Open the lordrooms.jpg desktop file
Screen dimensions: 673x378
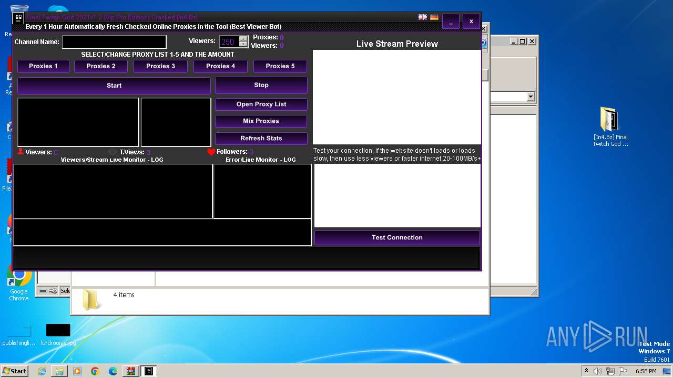tap(58, 335)
